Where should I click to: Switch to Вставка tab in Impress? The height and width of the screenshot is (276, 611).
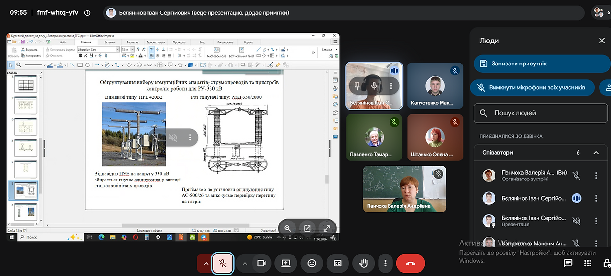109,42
